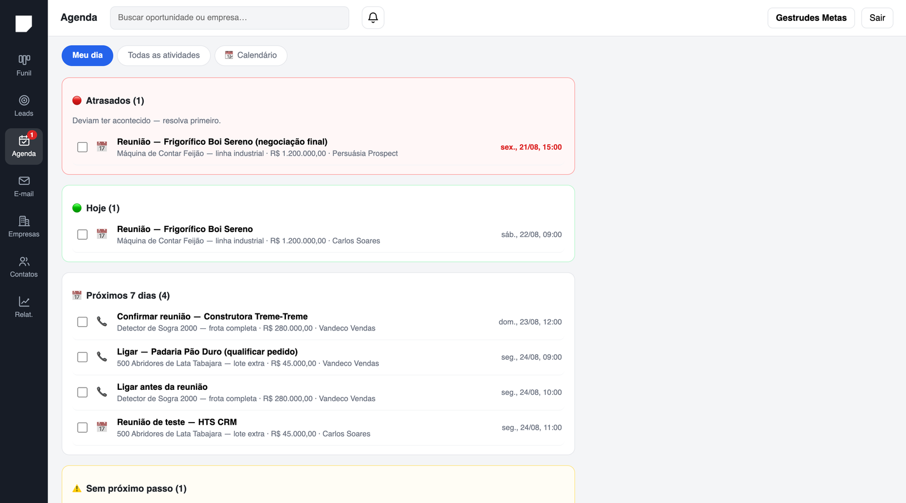
Task: Click the Gestrudes Metas user button
Action: pyautogui.click(x=811, y=18)
